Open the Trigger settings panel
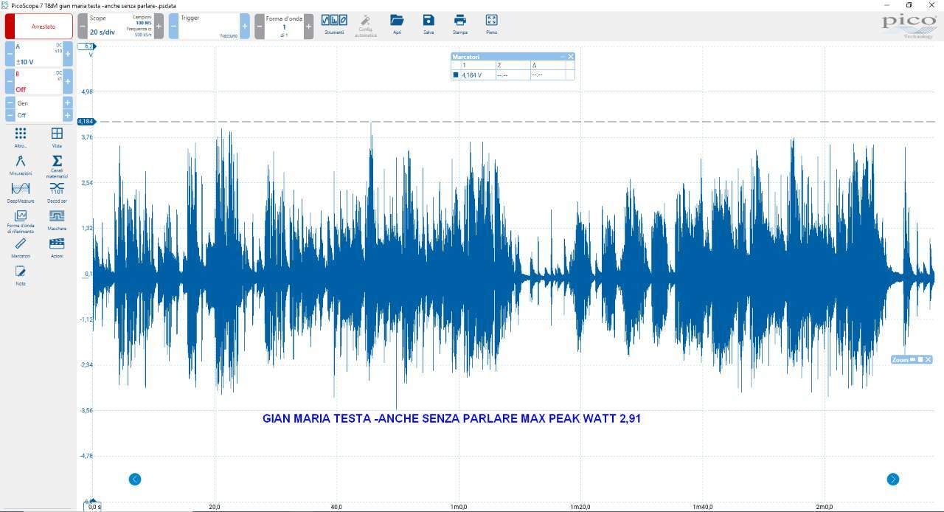944x512 pixels. click(209, 27)
